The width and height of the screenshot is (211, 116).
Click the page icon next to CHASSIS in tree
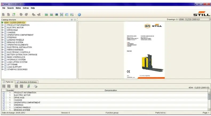click(x=5, y=33)
